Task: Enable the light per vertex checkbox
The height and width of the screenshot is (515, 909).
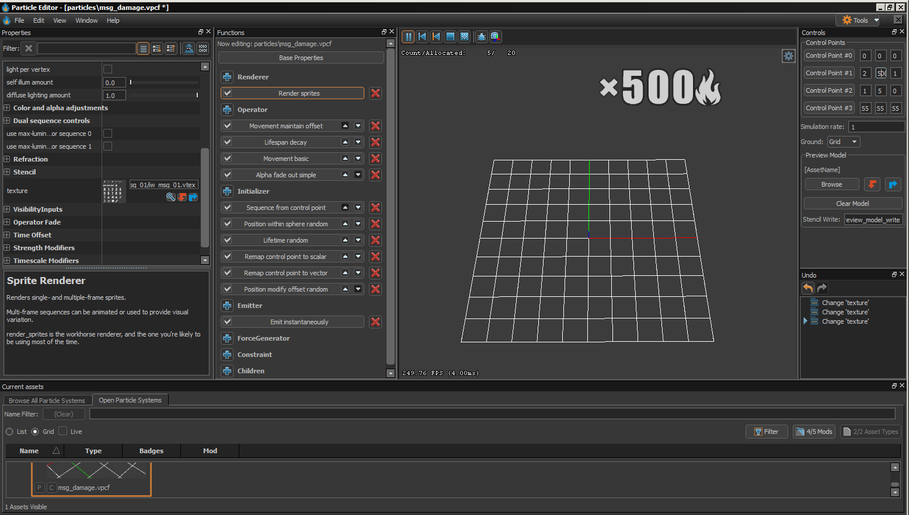Action: [x=107, y=69]
